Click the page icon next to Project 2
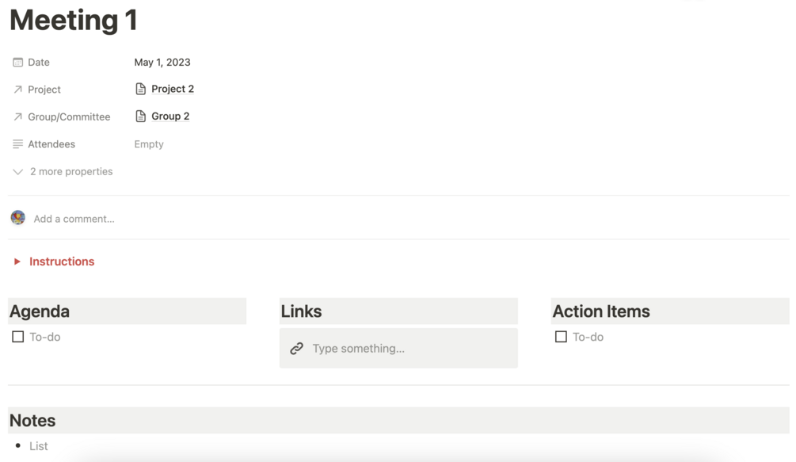This screenshot has height=462, width=796. click(140, 89)
